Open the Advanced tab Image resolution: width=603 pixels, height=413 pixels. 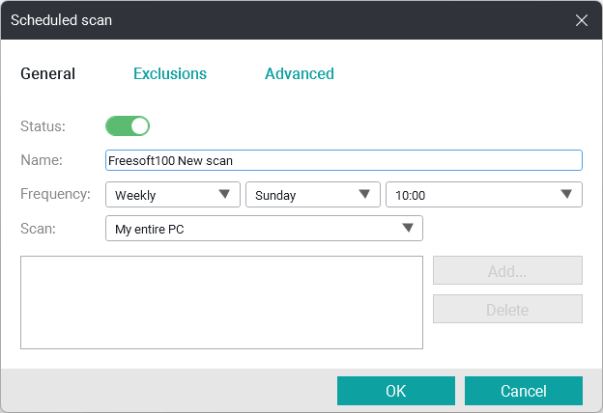pos(300,73)
